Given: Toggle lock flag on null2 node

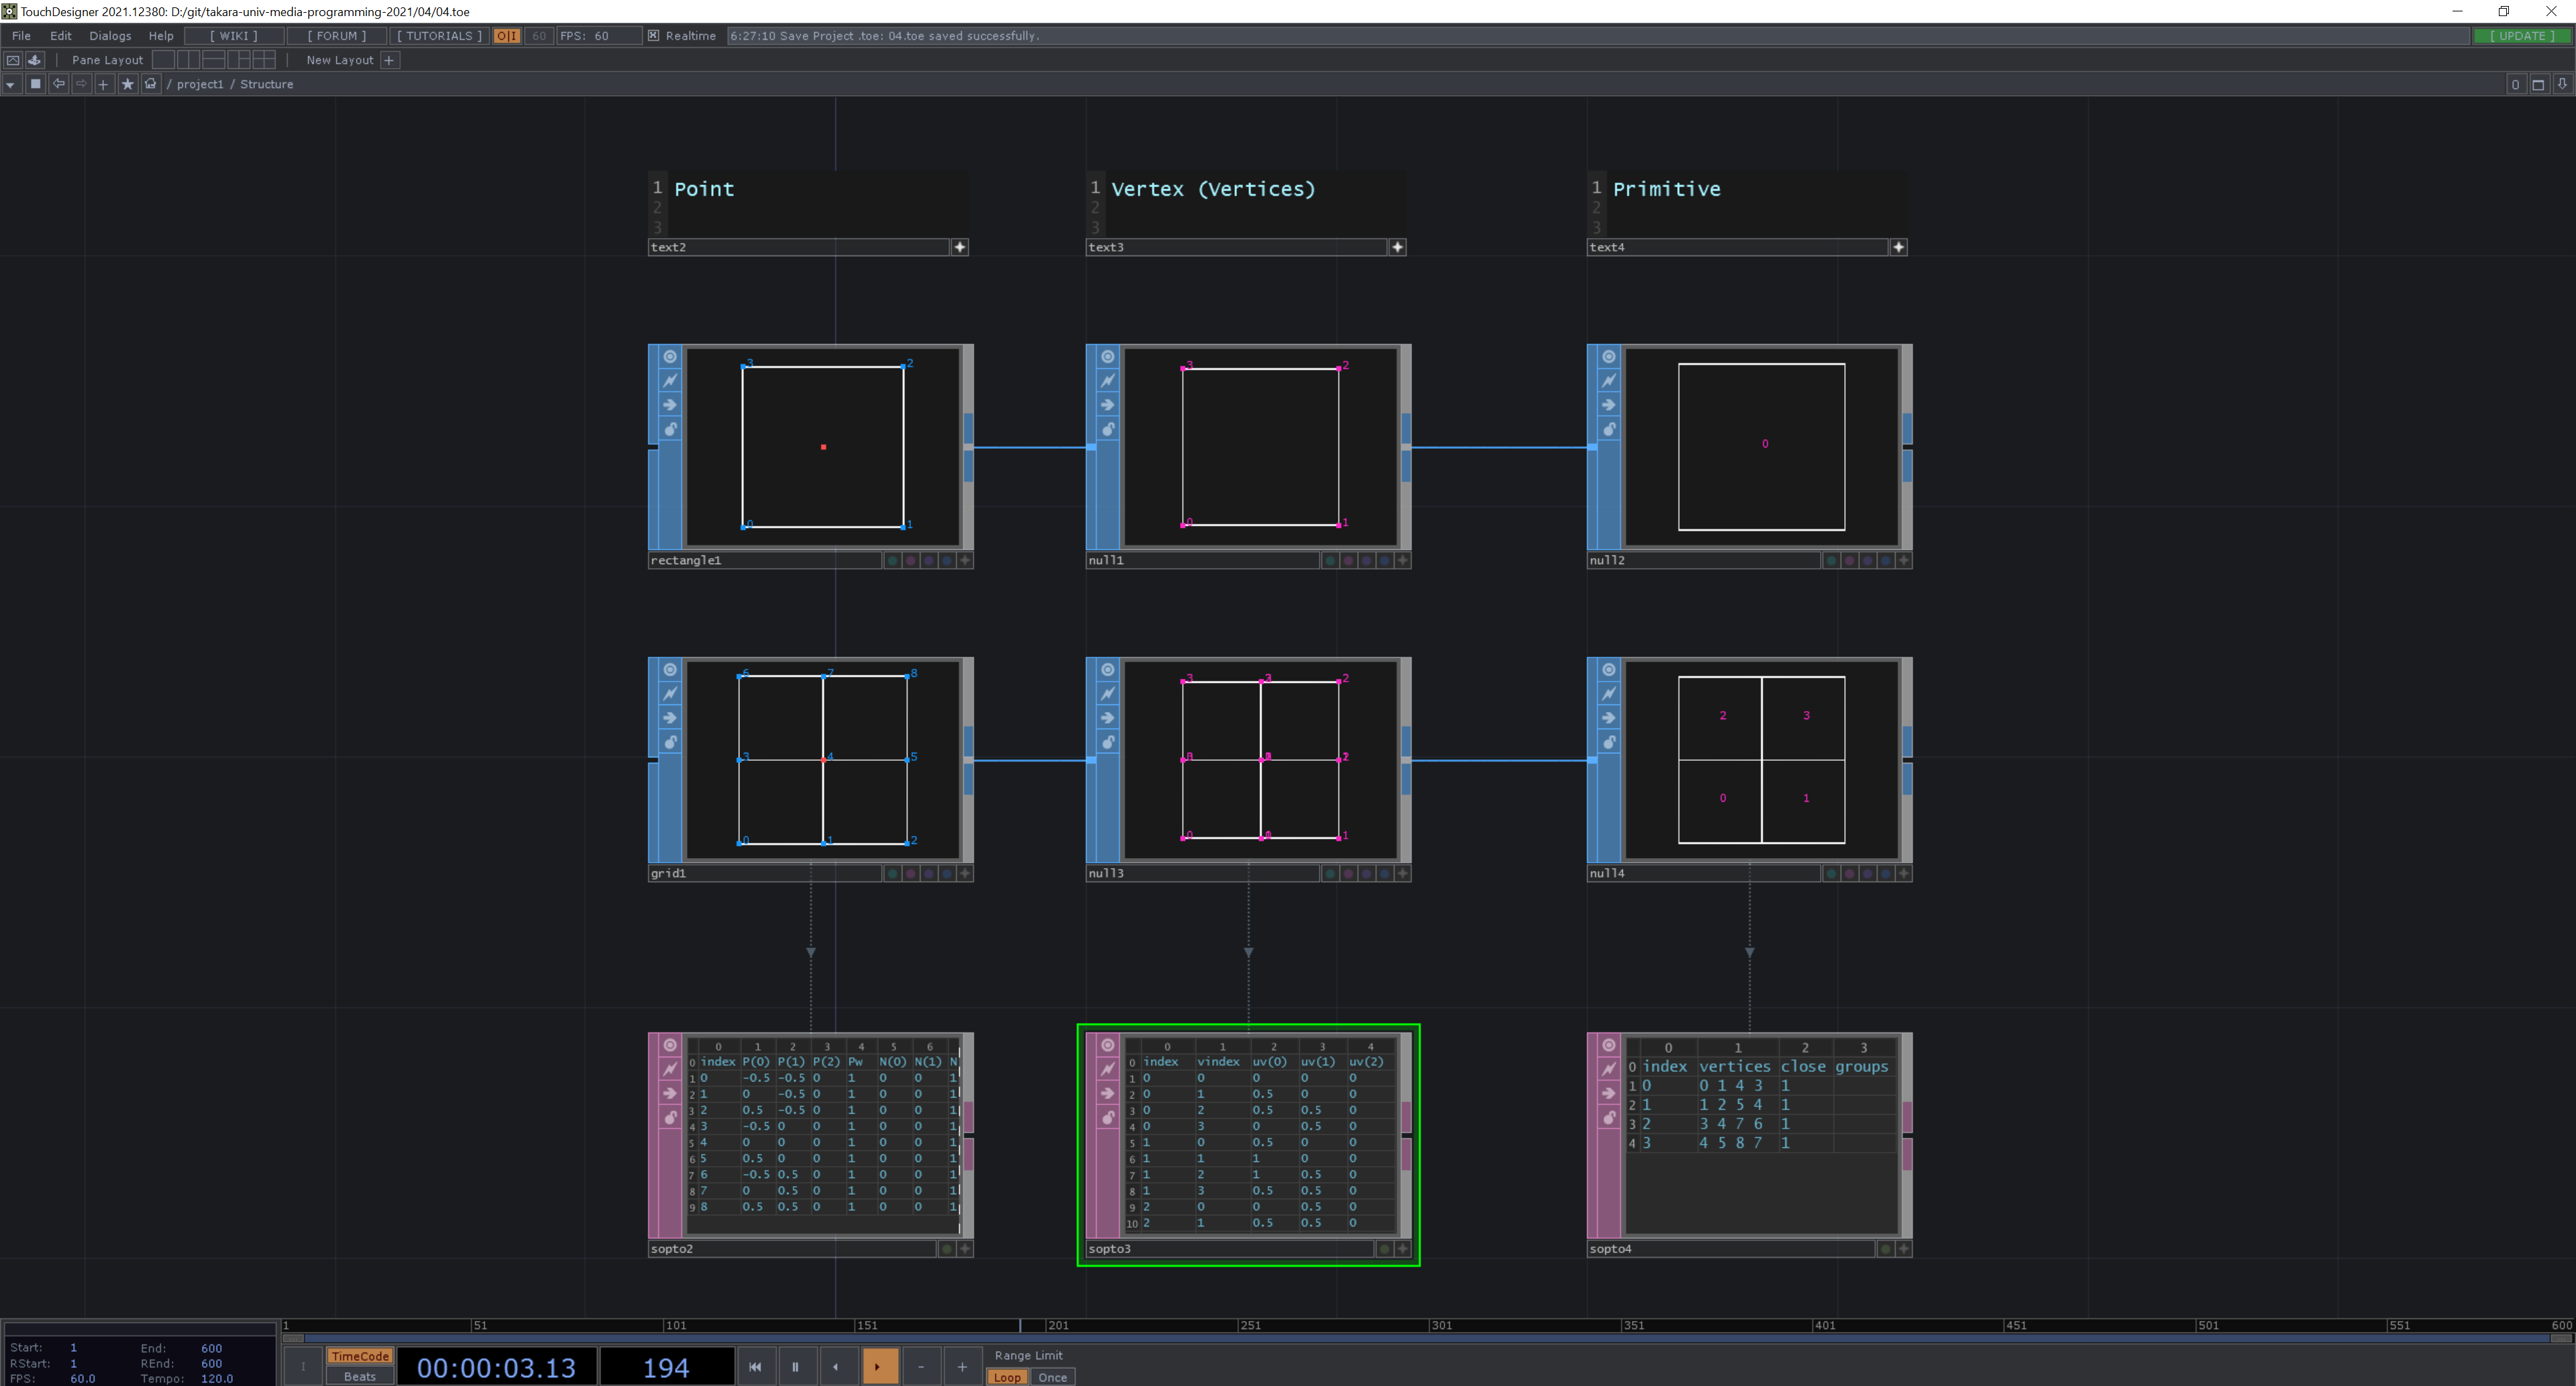Looking at the screenshot, I should click(x=1609, y=429).
